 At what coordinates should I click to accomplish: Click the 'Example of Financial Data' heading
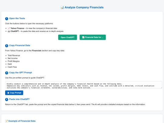coord(22,121)
